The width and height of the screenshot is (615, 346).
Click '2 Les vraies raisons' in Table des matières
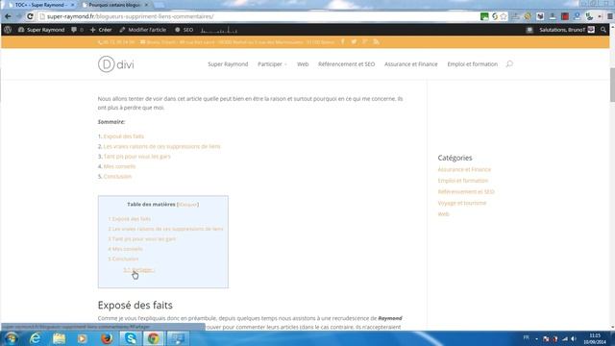(x=165, y=229)
